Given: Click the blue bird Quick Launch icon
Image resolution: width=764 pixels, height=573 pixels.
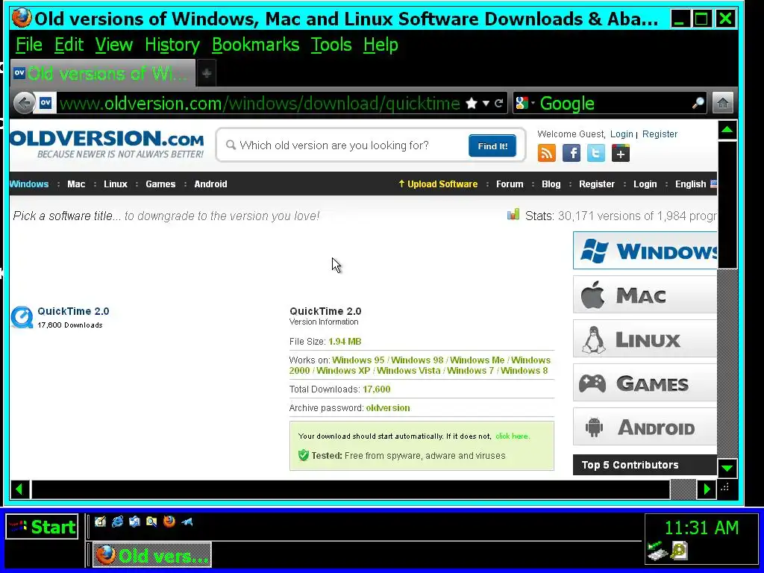Looking at the screenshot, I should 187,522.
